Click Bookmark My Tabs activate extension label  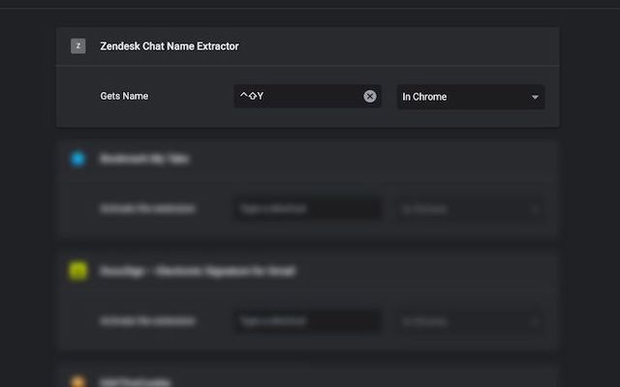click(147, 209)
